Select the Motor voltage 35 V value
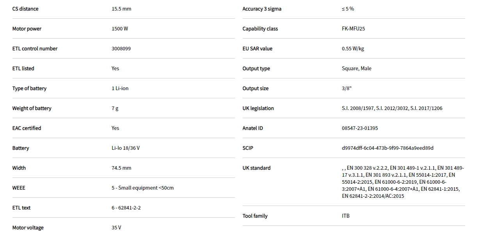This screenshot has height=236, width=480. pyautogui.click(x=116, y=228)
